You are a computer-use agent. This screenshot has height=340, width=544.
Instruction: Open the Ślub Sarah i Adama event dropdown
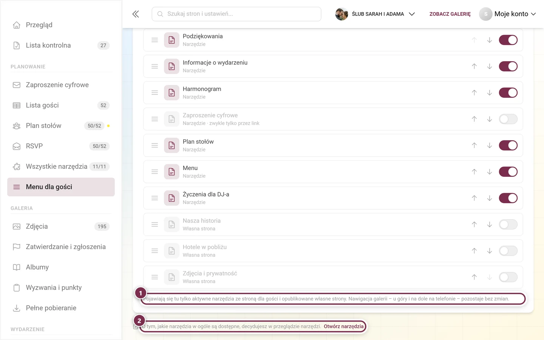pos(375,14)
